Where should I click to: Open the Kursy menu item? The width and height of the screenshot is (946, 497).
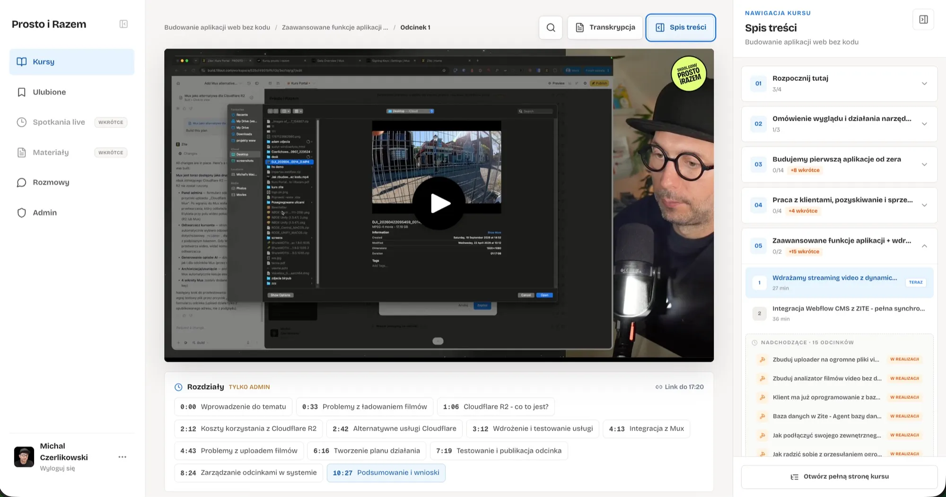pyautogui.click(x=72, y=62)
